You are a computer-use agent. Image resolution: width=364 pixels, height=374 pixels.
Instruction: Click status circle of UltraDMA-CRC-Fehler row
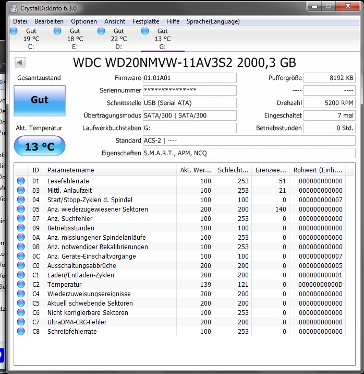tap(21, 322)
